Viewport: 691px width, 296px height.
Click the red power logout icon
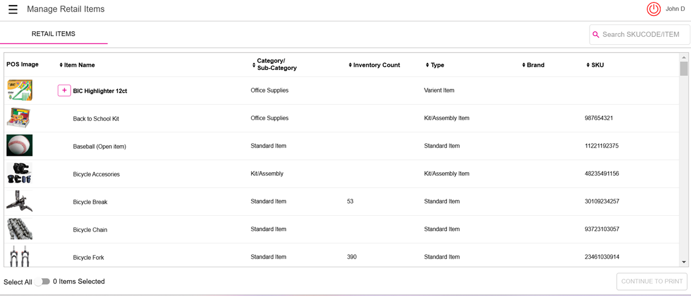(654, 9)
